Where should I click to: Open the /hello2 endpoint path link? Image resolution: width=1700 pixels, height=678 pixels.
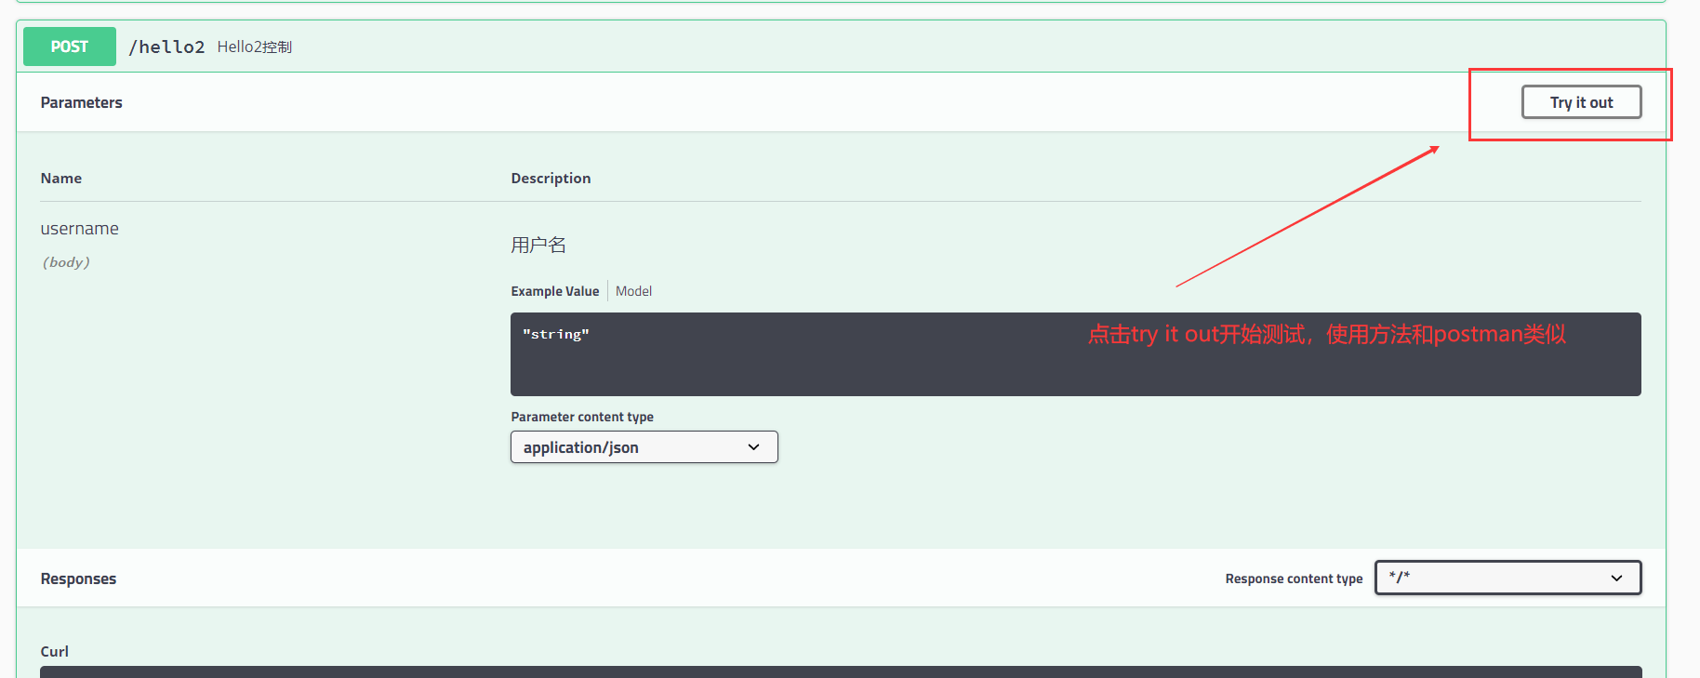[166, 47]
